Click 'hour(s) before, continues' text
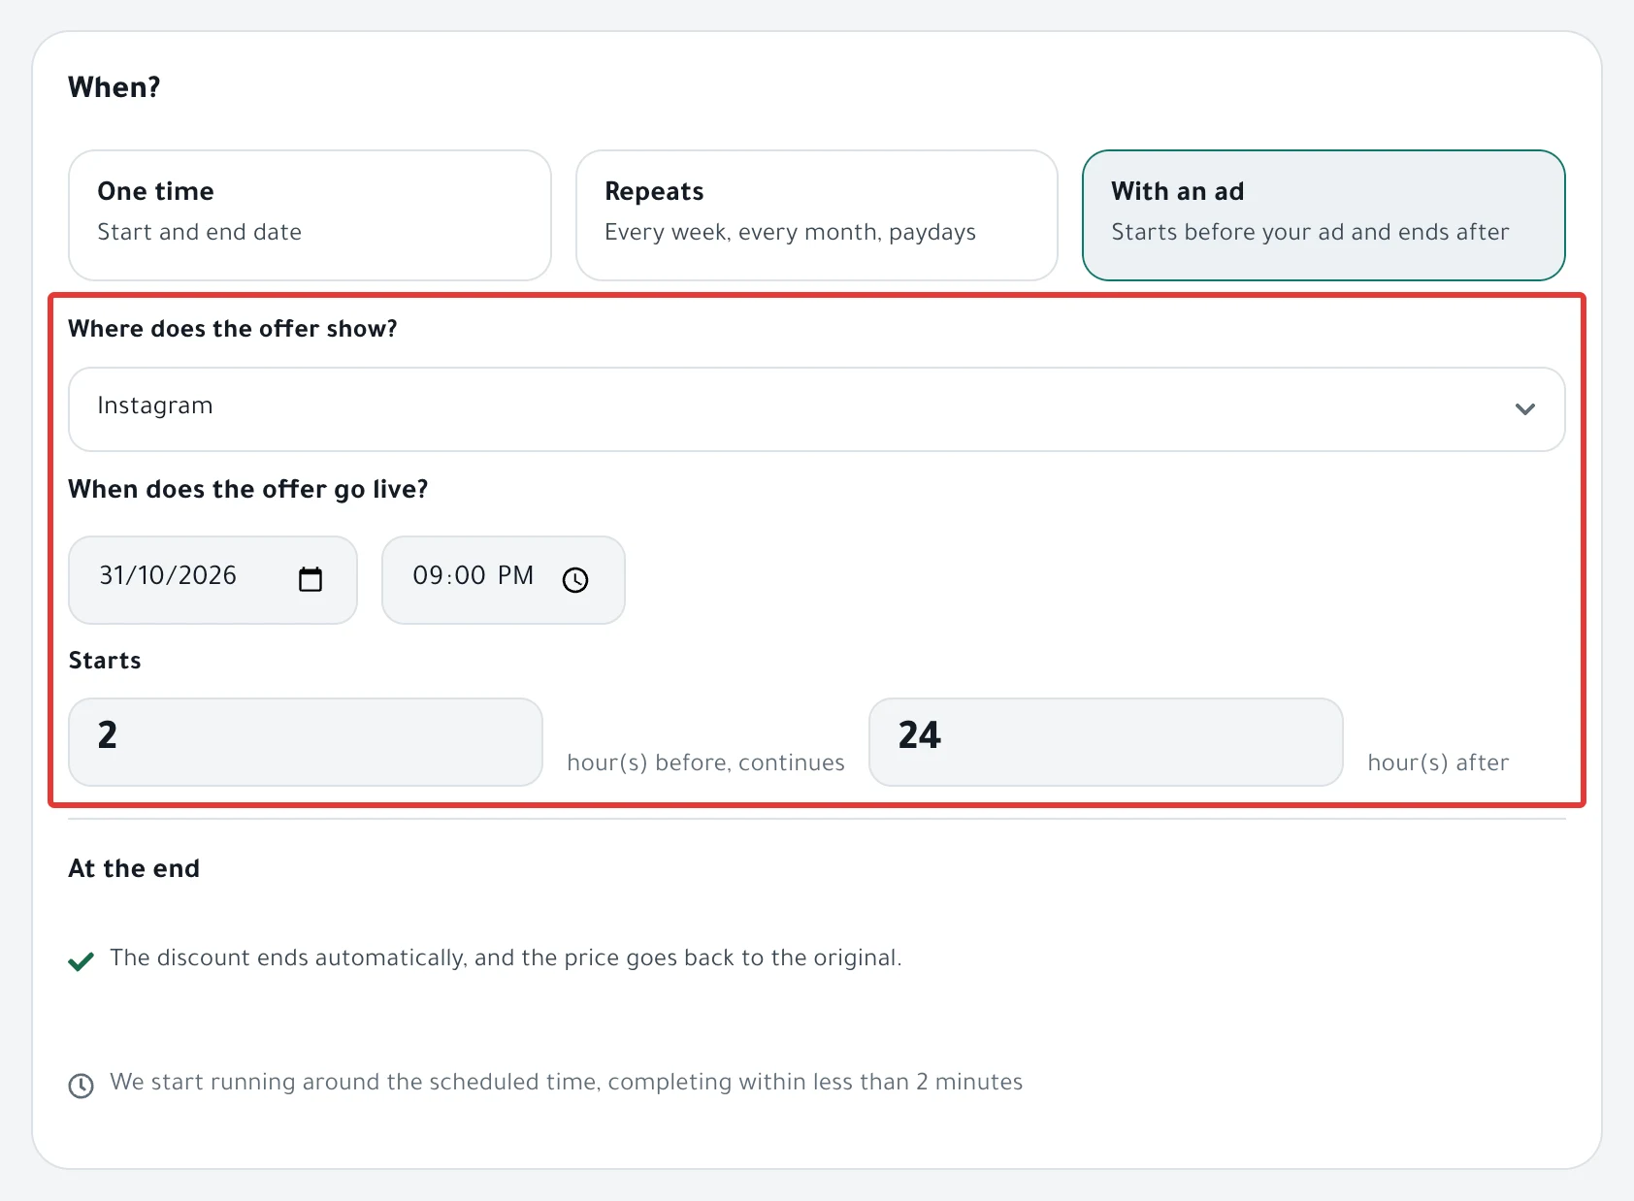1634x1201 pixels. pyautogui.click(x=705, y=763)
